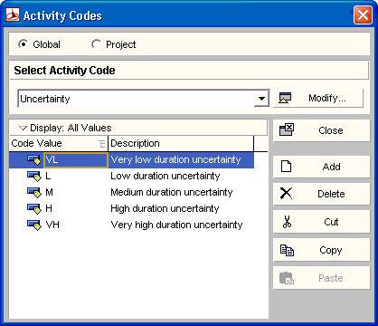Click the code tag icon for VH

coord(33,225)
